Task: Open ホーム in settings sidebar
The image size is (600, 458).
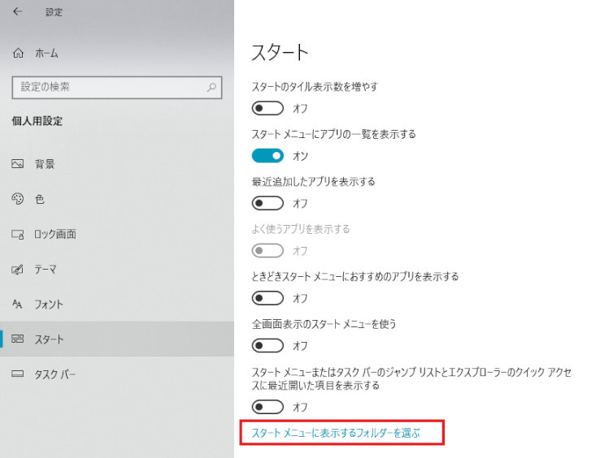Action: tap(117, 53)
